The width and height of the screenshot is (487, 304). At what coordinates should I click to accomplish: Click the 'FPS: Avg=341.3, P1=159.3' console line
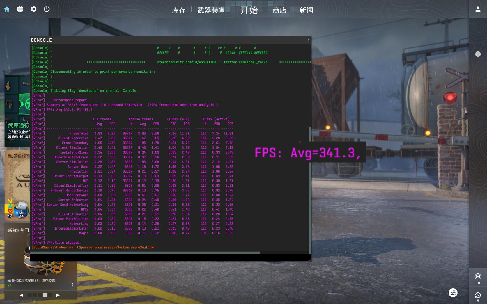(70, 110)
